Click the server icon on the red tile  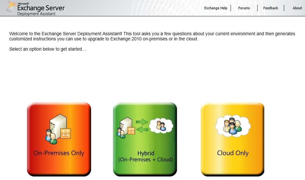[58, 129]
